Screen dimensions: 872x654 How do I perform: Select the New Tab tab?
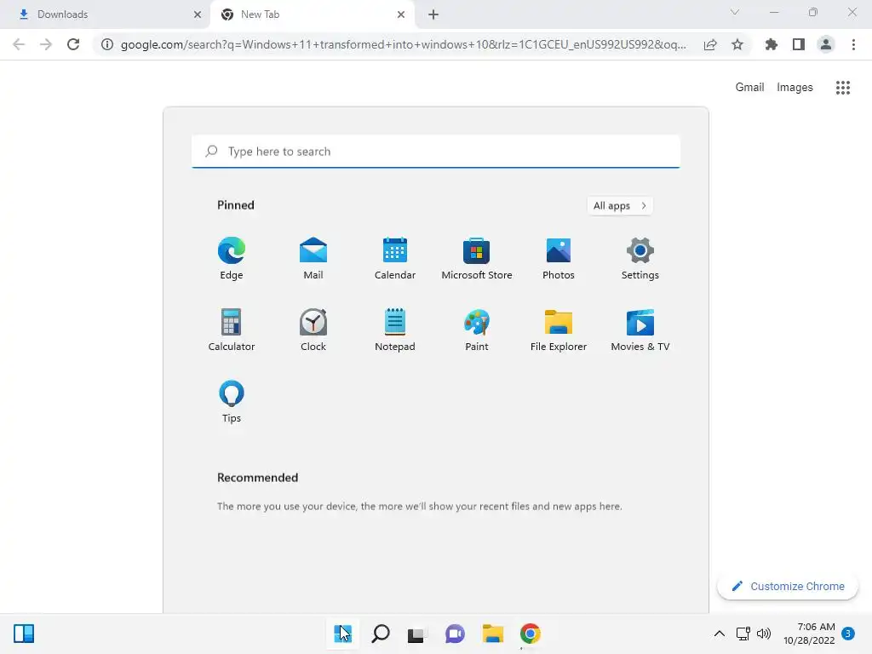[313, 14]
